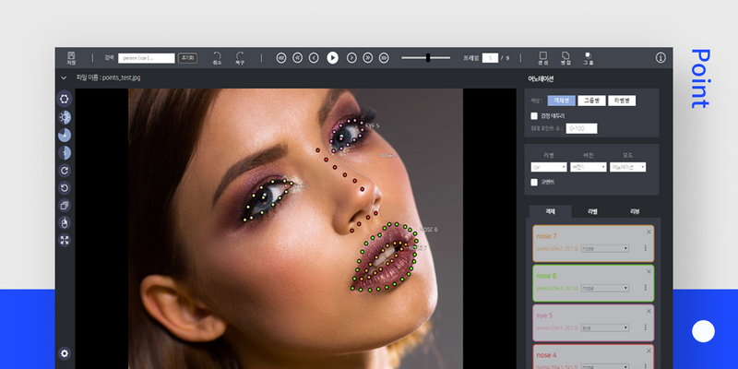The height and width of the screenshot is (369, 738).
Task: Click the undo arrow icon
Action: click(217, 56)
